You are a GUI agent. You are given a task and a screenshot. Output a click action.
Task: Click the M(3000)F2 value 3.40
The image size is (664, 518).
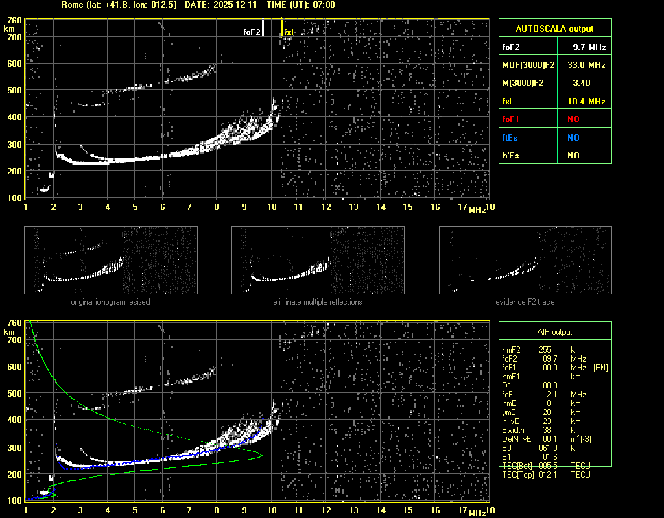(582, 83)
